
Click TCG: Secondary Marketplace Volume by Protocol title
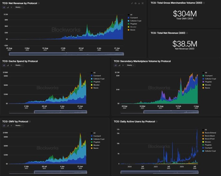tap(142, 61)
